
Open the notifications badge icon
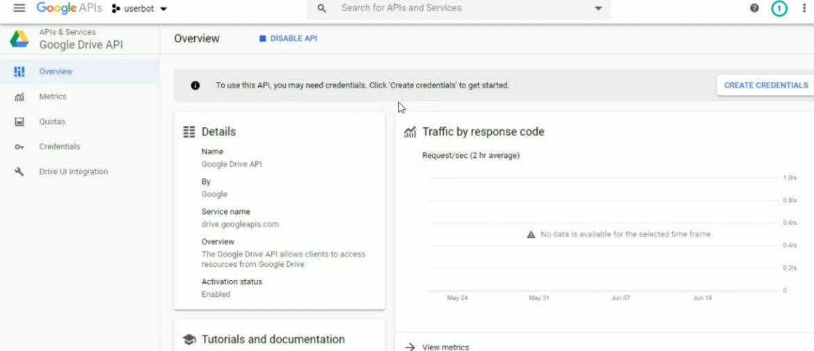(779, 8)
